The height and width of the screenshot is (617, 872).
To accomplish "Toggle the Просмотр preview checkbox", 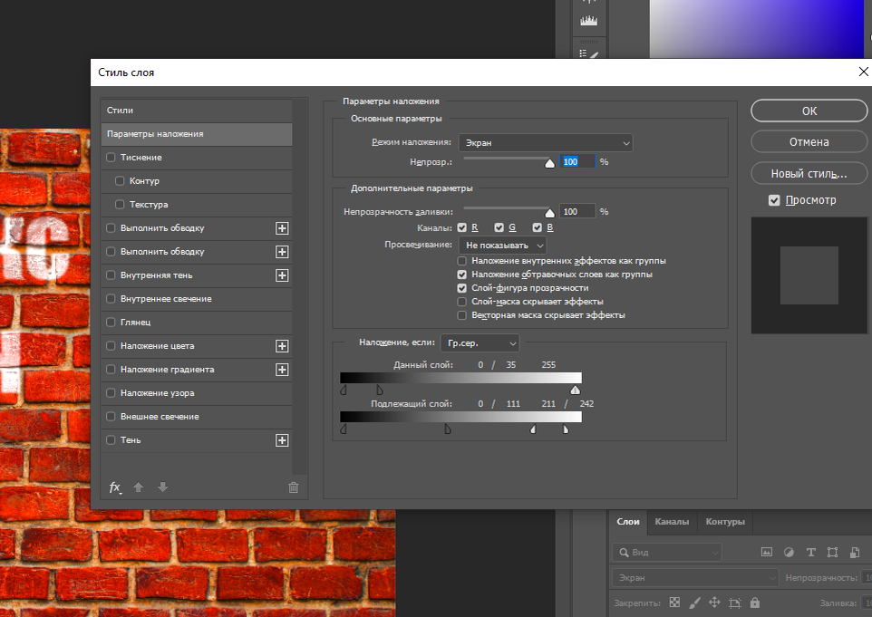I will pos(774,200).
